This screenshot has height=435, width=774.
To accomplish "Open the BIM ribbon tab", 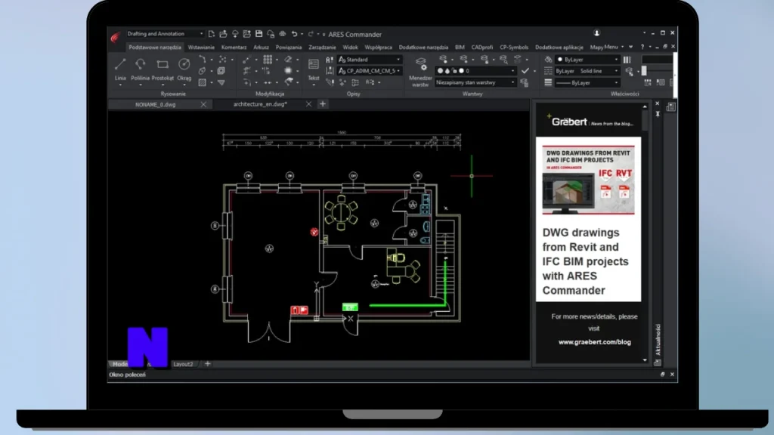I will pos(460,48).
